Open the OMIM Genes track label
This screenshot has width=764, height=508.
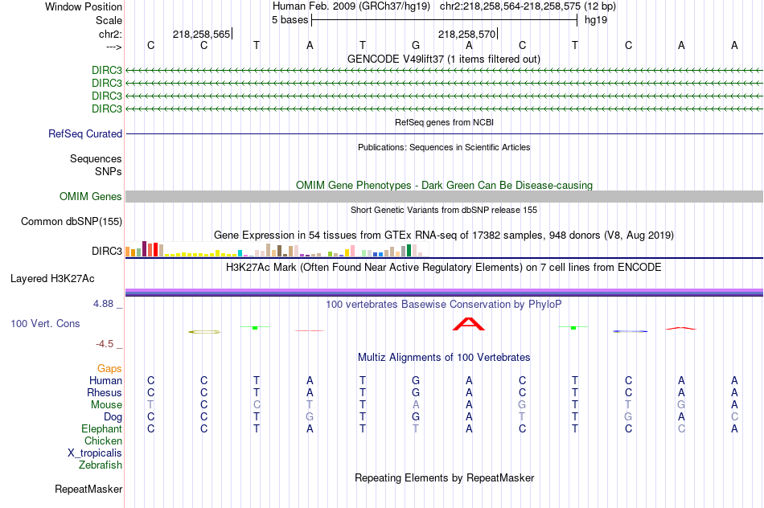[91, 197]
